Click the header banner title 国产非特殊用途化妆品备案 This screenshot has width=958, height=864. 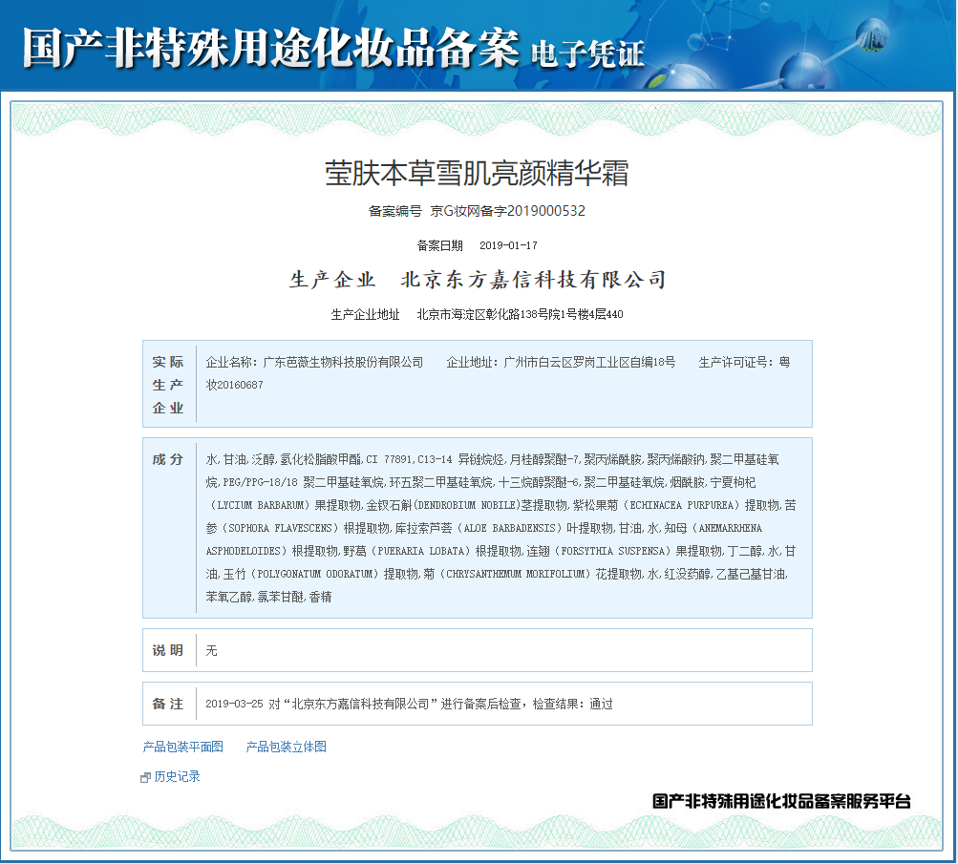pyautogui.click(x=270, y=48)
